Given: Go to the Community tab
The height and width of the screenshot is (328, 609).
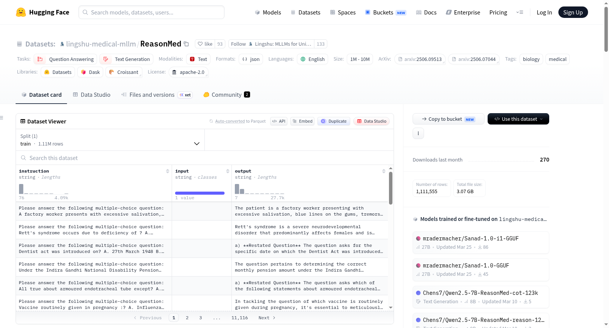Looking at the screenshot, I should tap(226, 95).
